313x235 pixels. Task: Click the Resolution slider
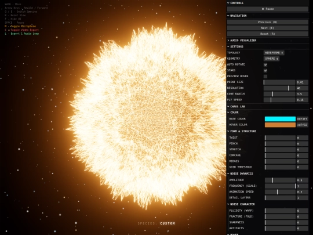pos(279,88)
